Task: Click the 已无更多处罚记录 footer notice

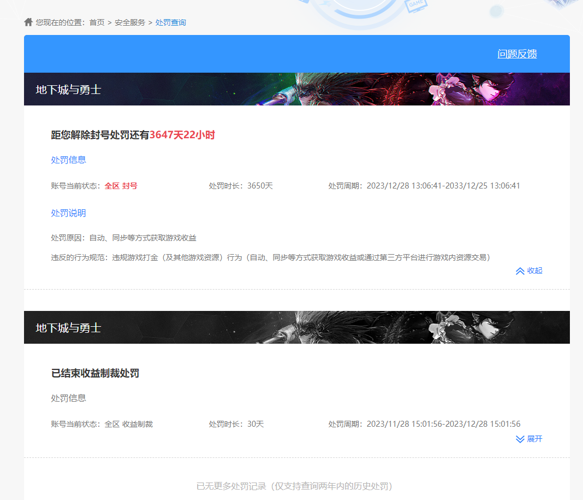Action: [x=294, y=486]
